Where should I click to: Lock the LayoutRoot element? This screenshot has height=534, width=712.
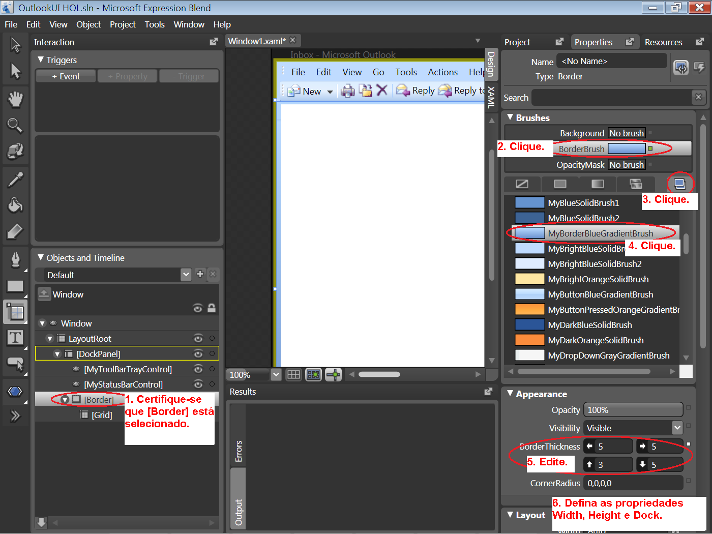pyautogui.click(x=212, y=339)
